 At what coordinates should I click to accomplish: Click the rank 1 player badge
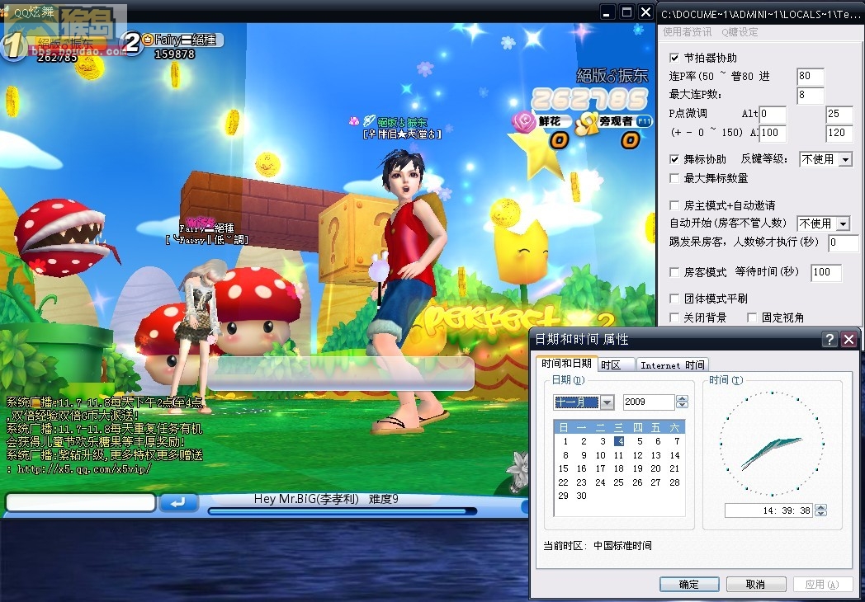click(12, 45)
